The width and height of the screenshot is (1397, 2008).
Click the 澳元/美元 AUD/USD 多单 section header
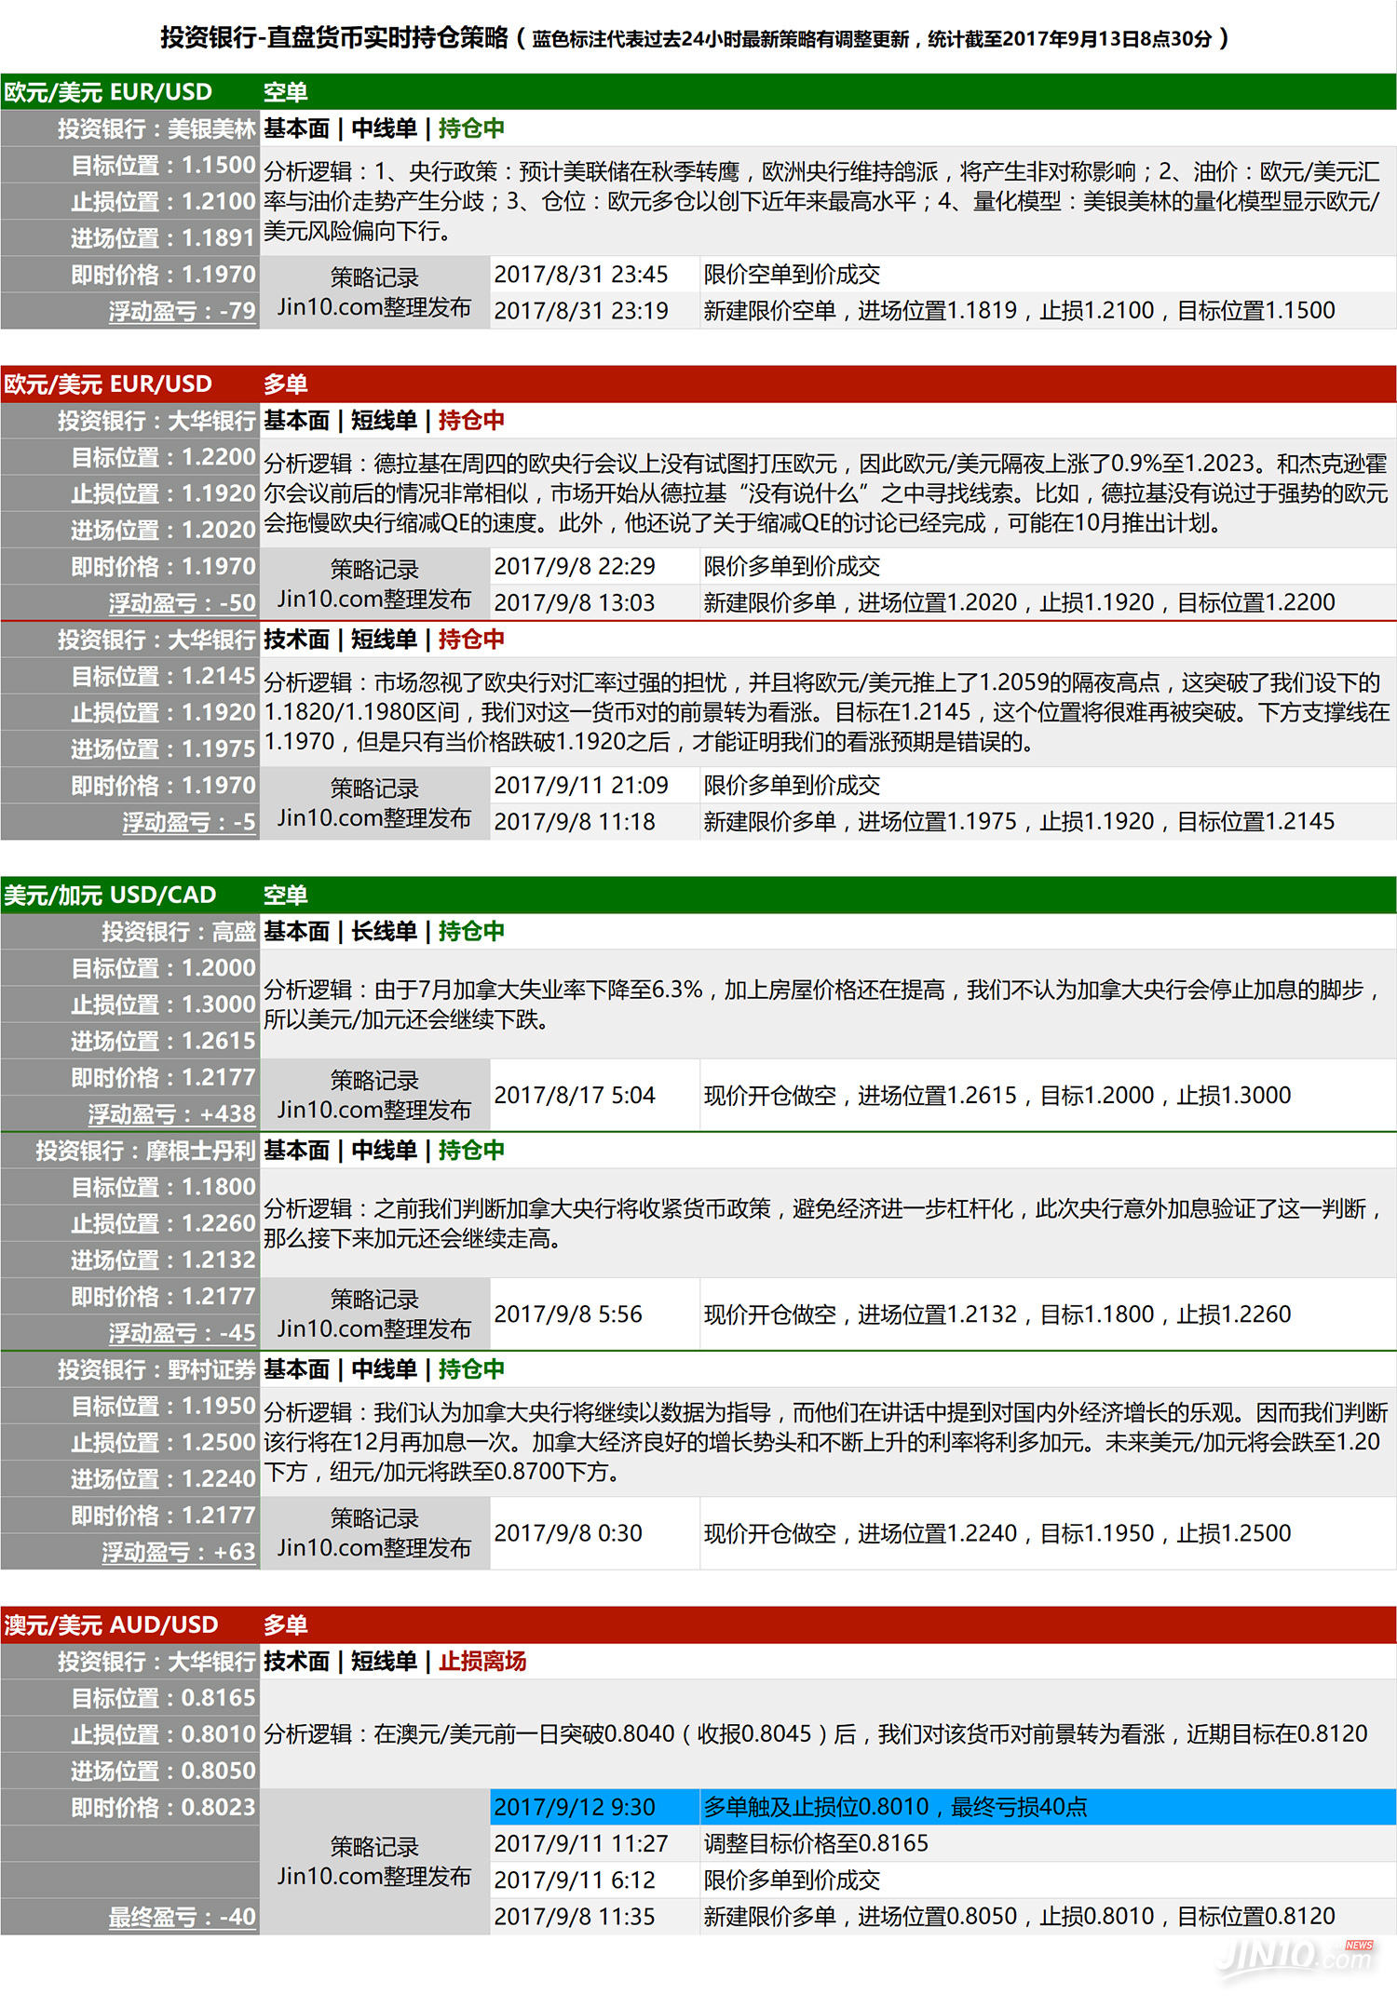[x=698, y=1624]
